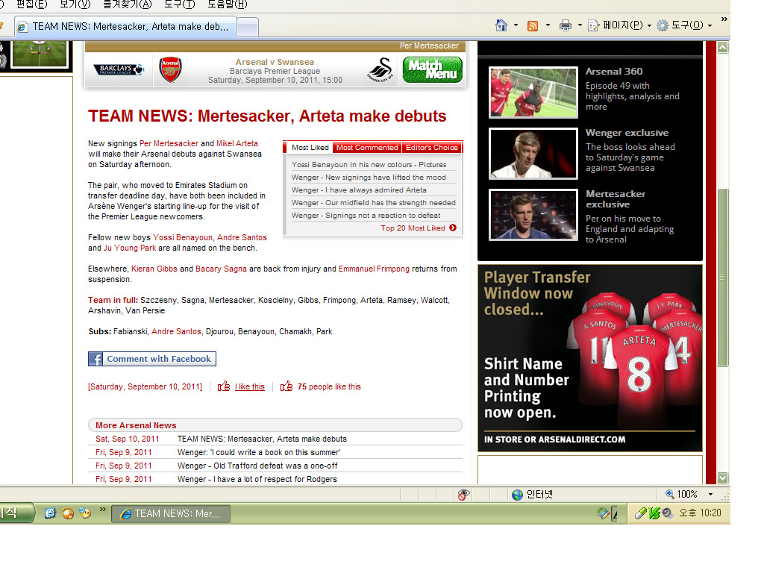
Task: Open Emmanuel Frimpong player link
Action: (x=374, y=269)
